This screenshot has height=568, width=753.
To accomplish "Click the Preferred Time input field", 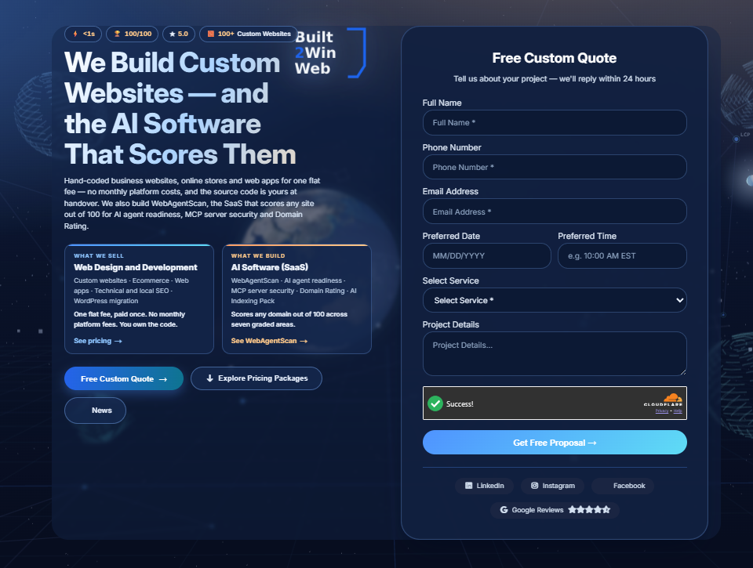I will (x=622, y=255).
